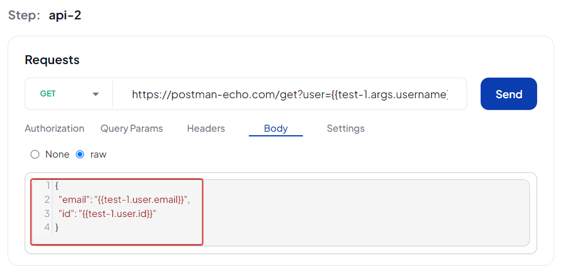Image resolution: width=563 pixels, height=274 pixels.
Task: Open the GET method dropdown
Action: [x=68, y=94]
